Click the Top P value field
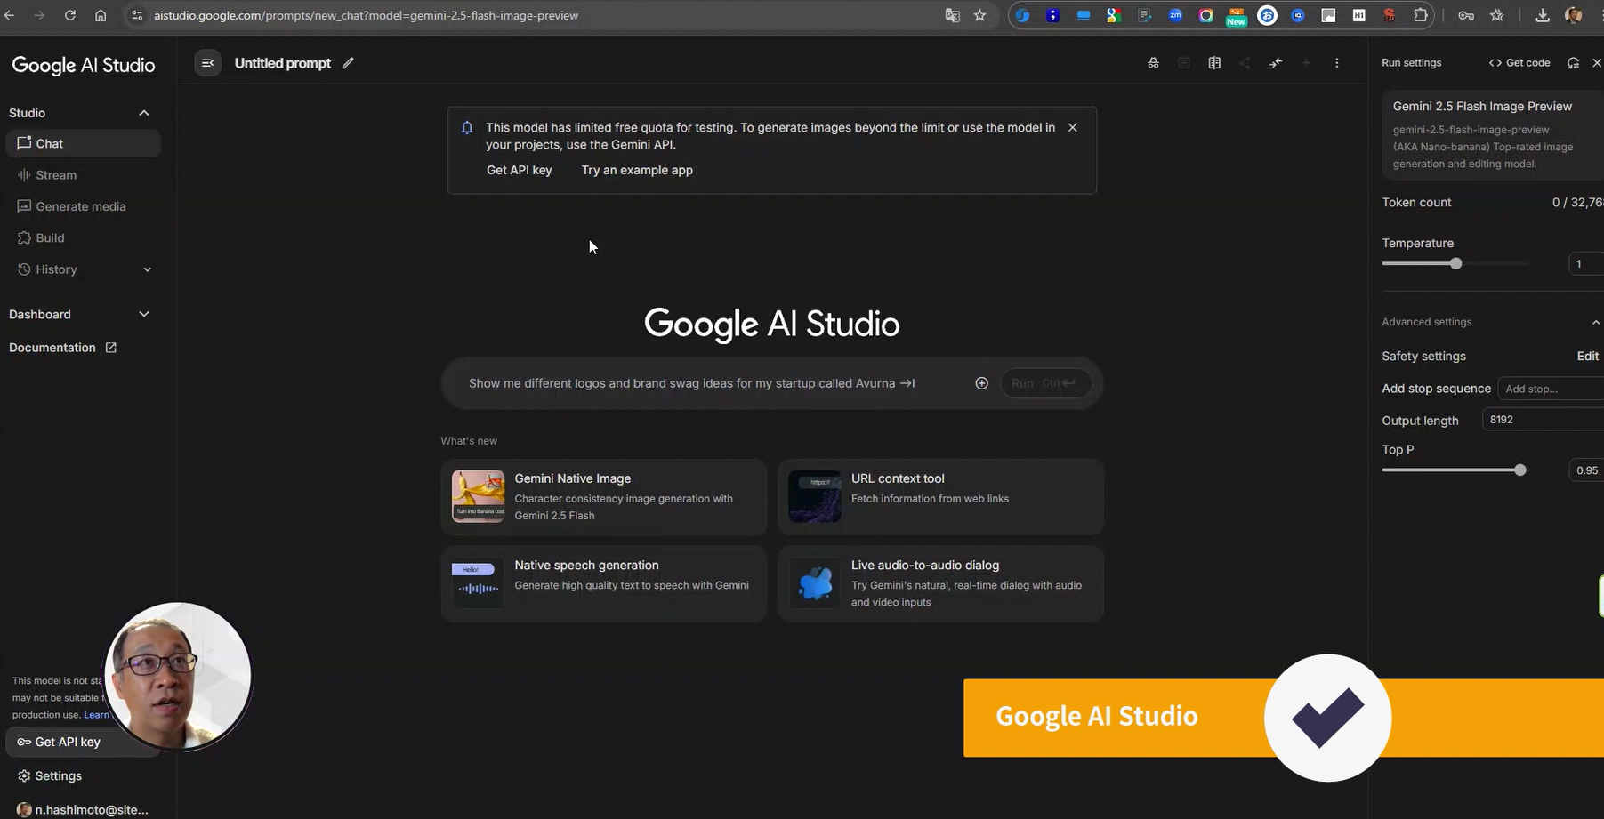1604x819 pixels. coord(1586,470)
